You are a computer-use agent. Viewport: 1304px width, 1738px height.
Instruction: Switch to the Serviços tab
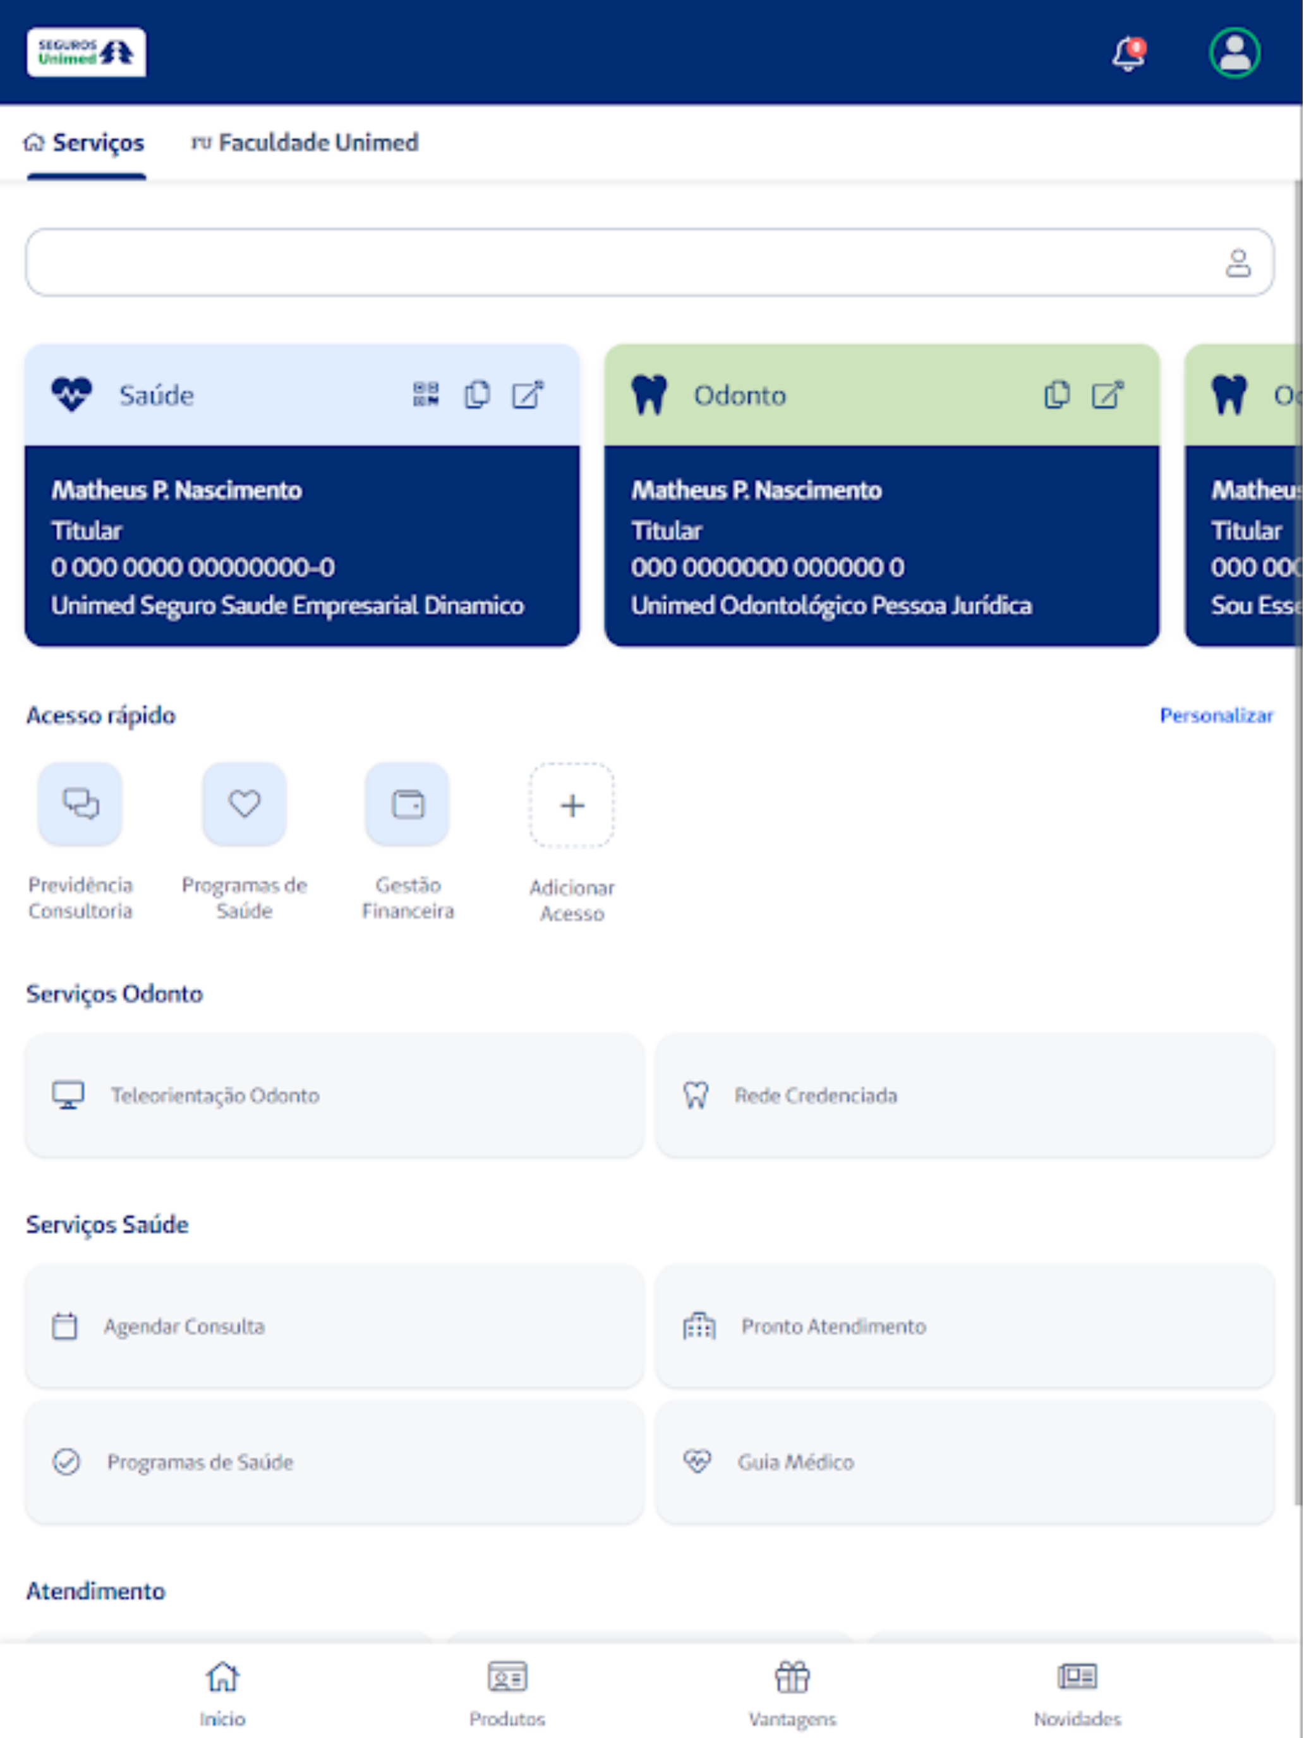pos(85,143)
